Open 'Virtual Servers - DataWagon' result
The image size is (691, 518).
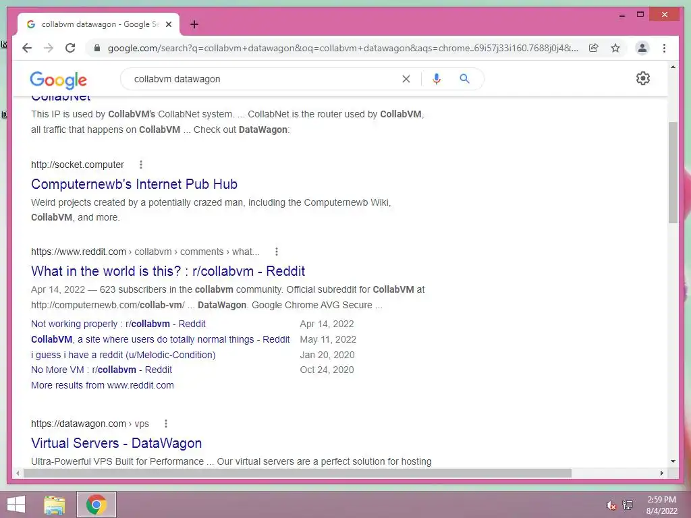(116, 443)
